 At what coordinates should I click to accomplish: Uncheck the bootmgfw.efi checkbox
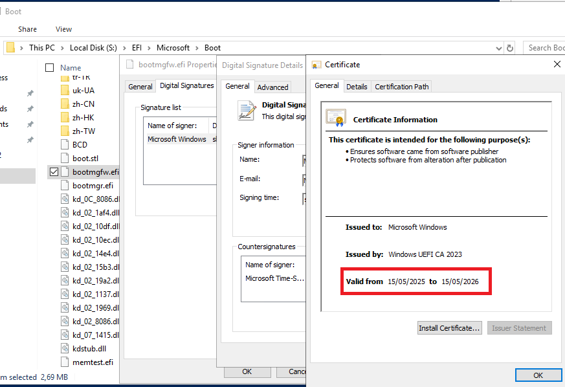(54, 172)
